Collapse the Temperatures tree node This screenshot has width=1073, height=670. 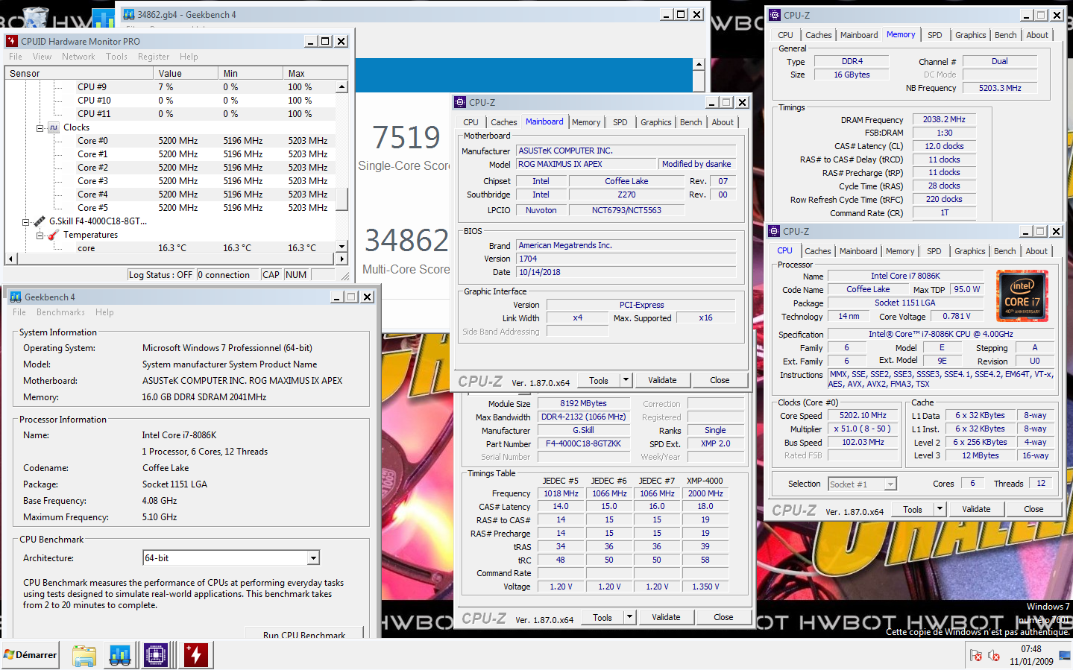(x=40, y=236)
